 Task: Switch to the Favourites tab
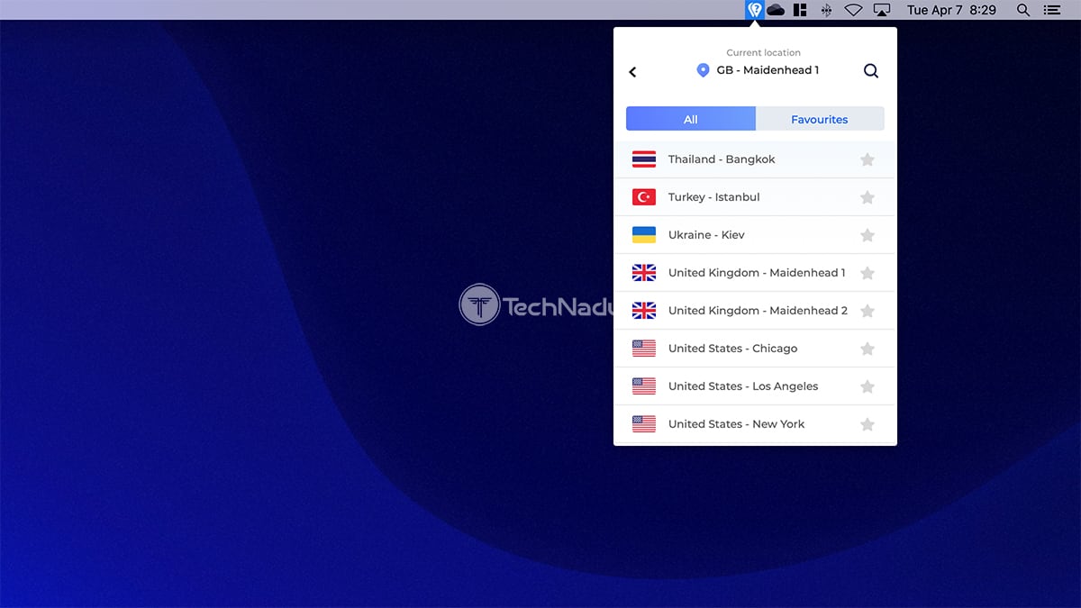pyautogui.click(x=820, y=119)
